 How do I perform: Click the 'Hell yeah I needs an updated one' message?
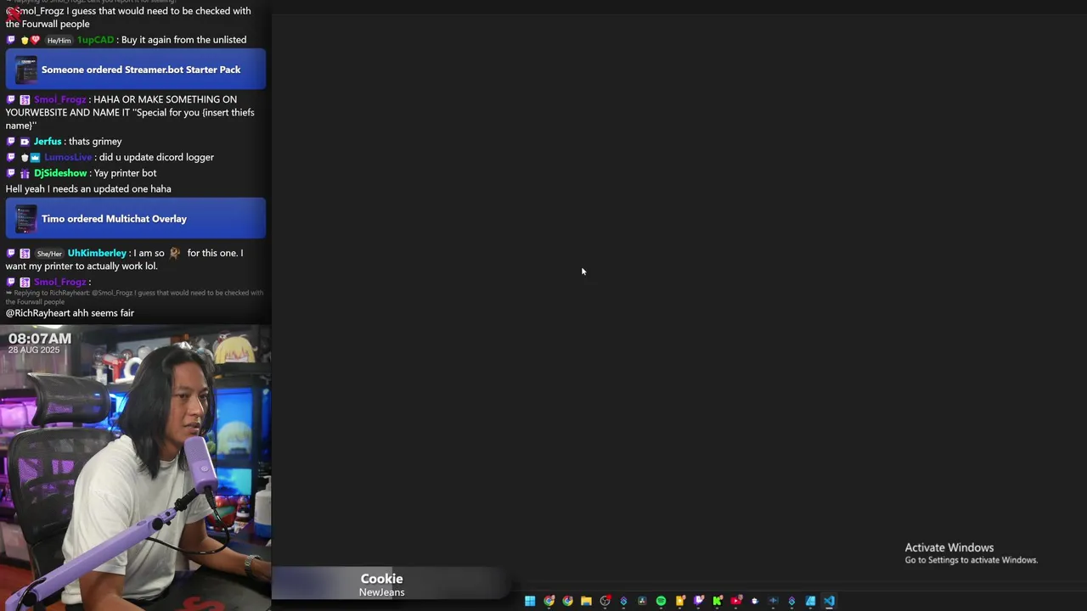88,189
